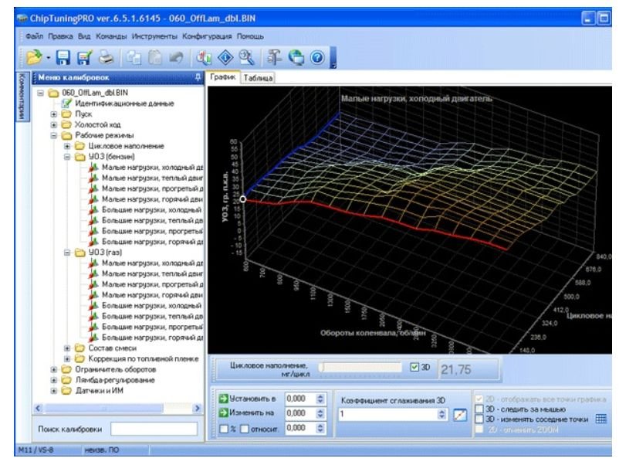This screenshot has width=636, height=465.
Task: Enable '3D - изменять соседние точки' checkbox
Action: pyautogui.click(x=479, y=419)
